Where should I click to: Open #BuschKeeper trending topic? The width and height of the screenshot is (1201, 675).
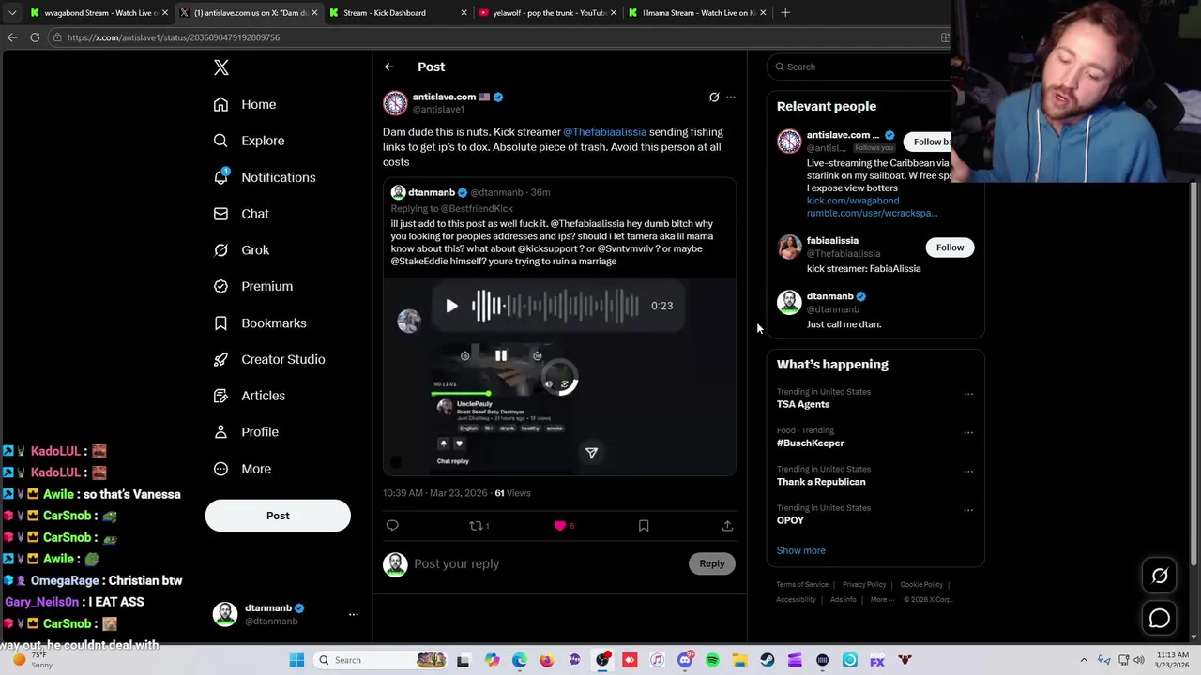(811, 442)
